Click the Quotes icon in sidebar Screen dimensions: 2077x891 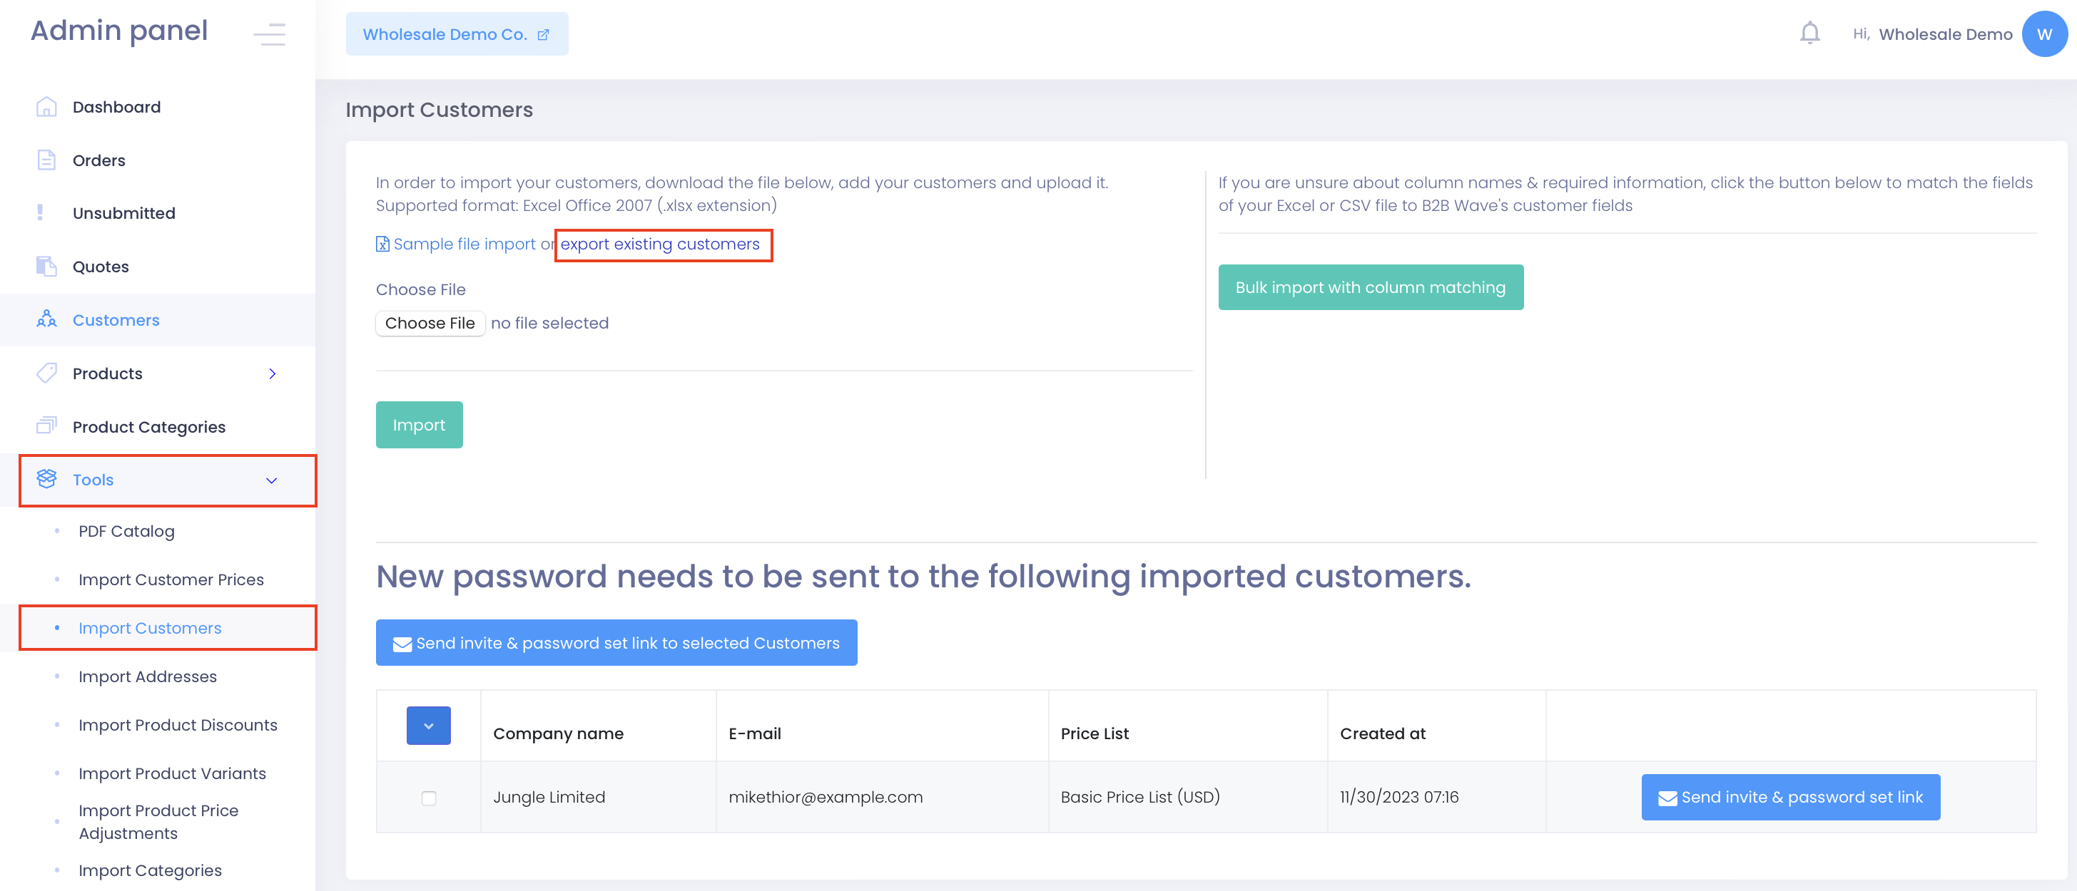click(46, 267)
